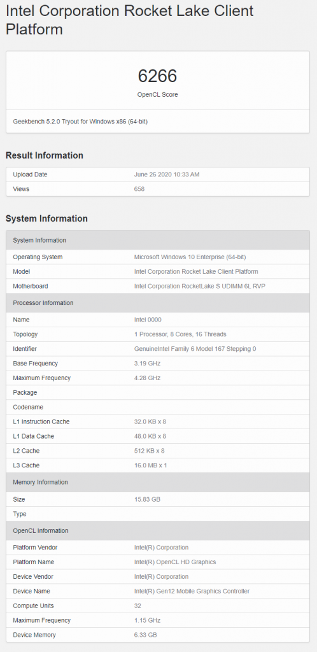The image size is (317, 652).
Task: Click the Motherboard value RocketLake S UDIMM
Action: [x=201, y=286]
